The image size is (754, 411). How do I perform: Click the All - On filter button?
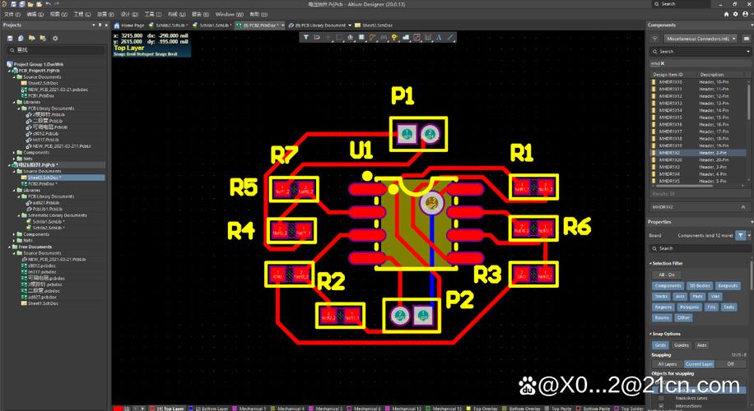click(x=666, y=275)
